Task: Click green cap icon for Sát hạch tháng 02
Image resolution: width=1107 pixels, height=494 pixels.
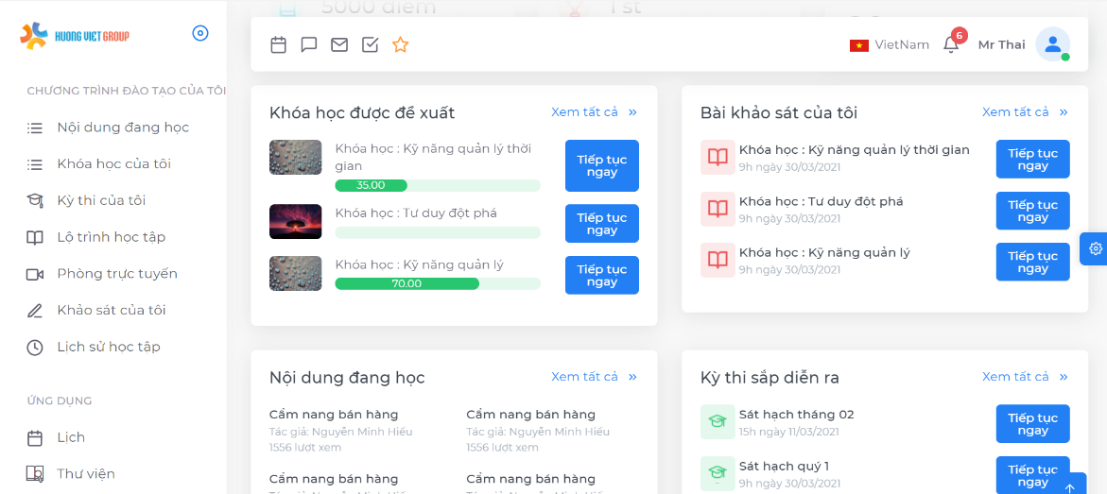Action: 718,422
